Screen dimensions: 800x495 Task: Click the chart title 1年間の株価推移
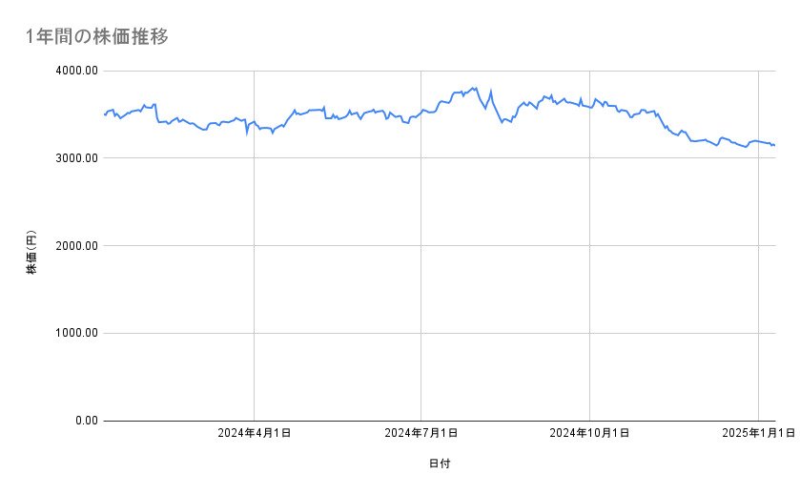pyautogui.click(x=98, y=37)
